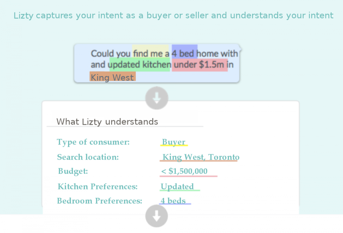Click the "What Lizty understands" heading
The image size is (343, 233).
(x=107, y=121)
